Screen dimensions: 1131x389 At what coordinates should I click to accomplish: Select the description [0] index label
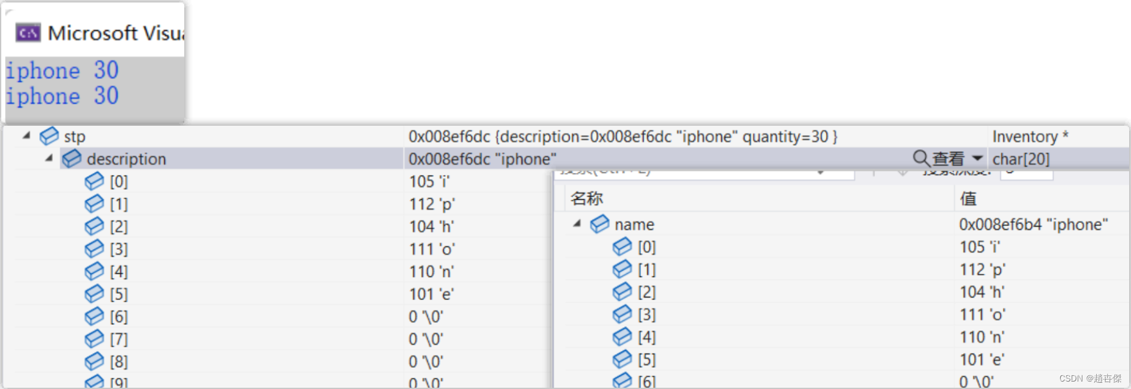point(119,181)
